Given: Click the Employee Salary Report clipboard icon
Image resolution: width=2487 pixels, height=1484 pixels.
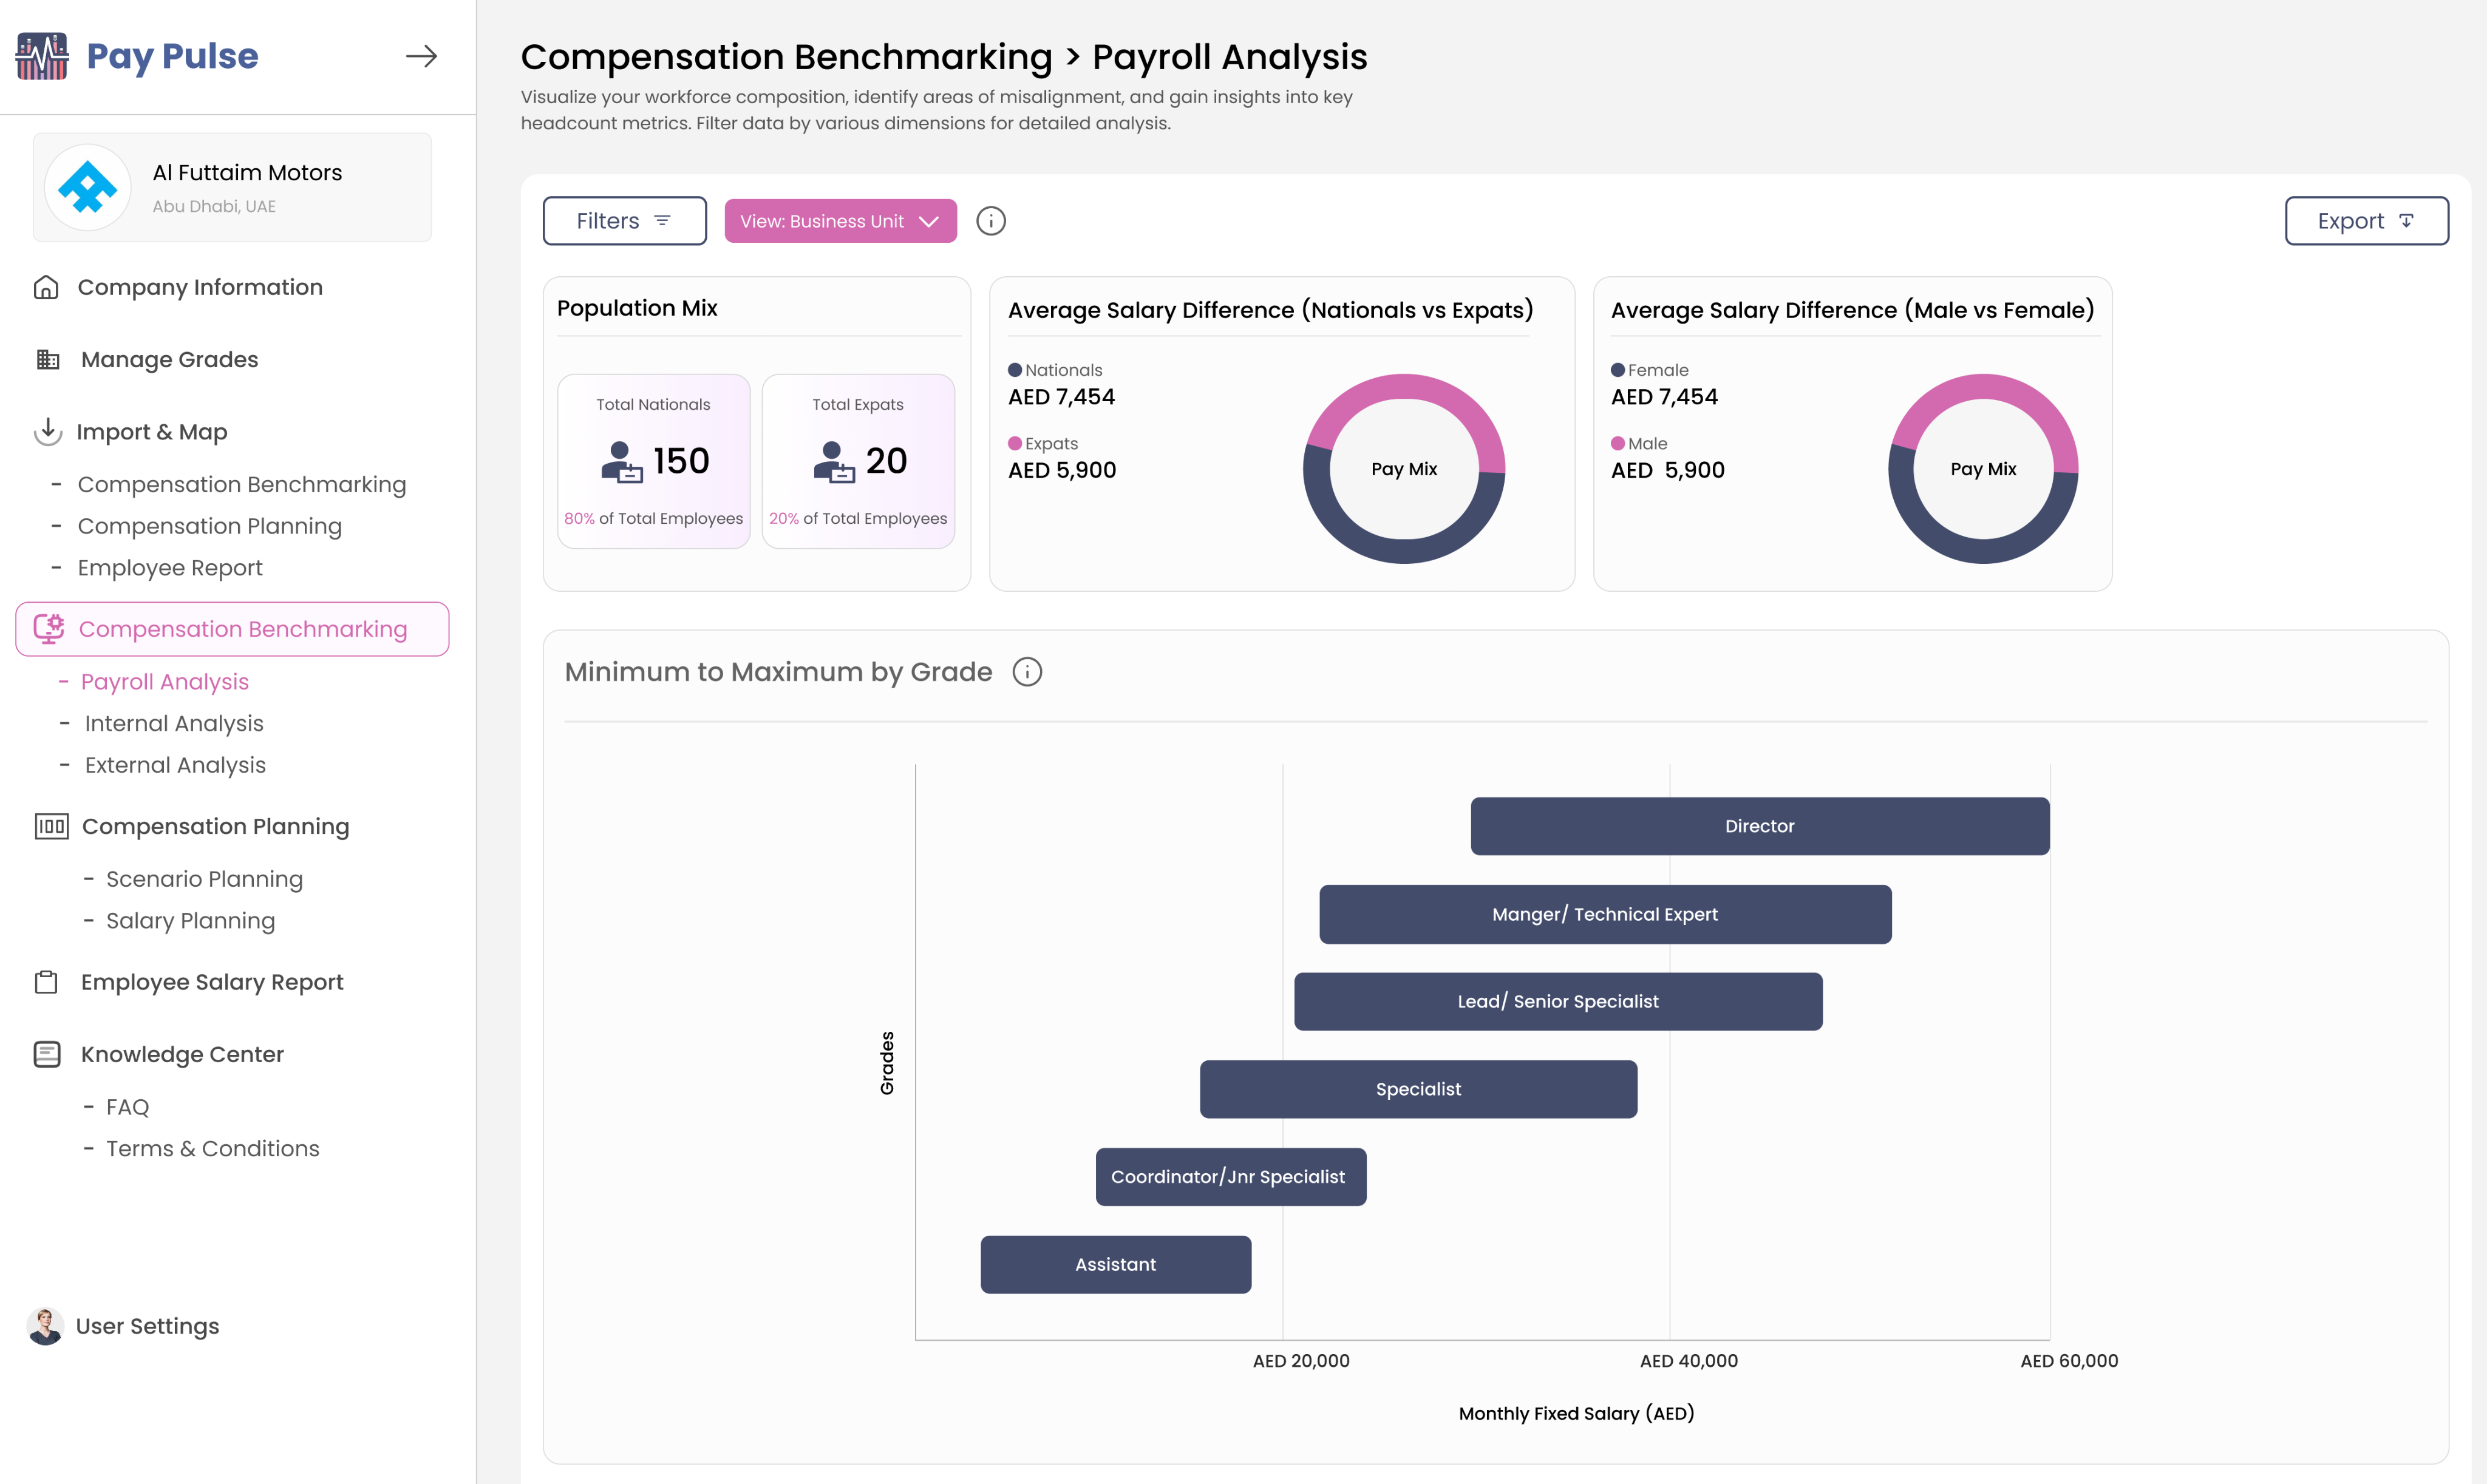Looking at the screenshot, I should tap(46, 982).
